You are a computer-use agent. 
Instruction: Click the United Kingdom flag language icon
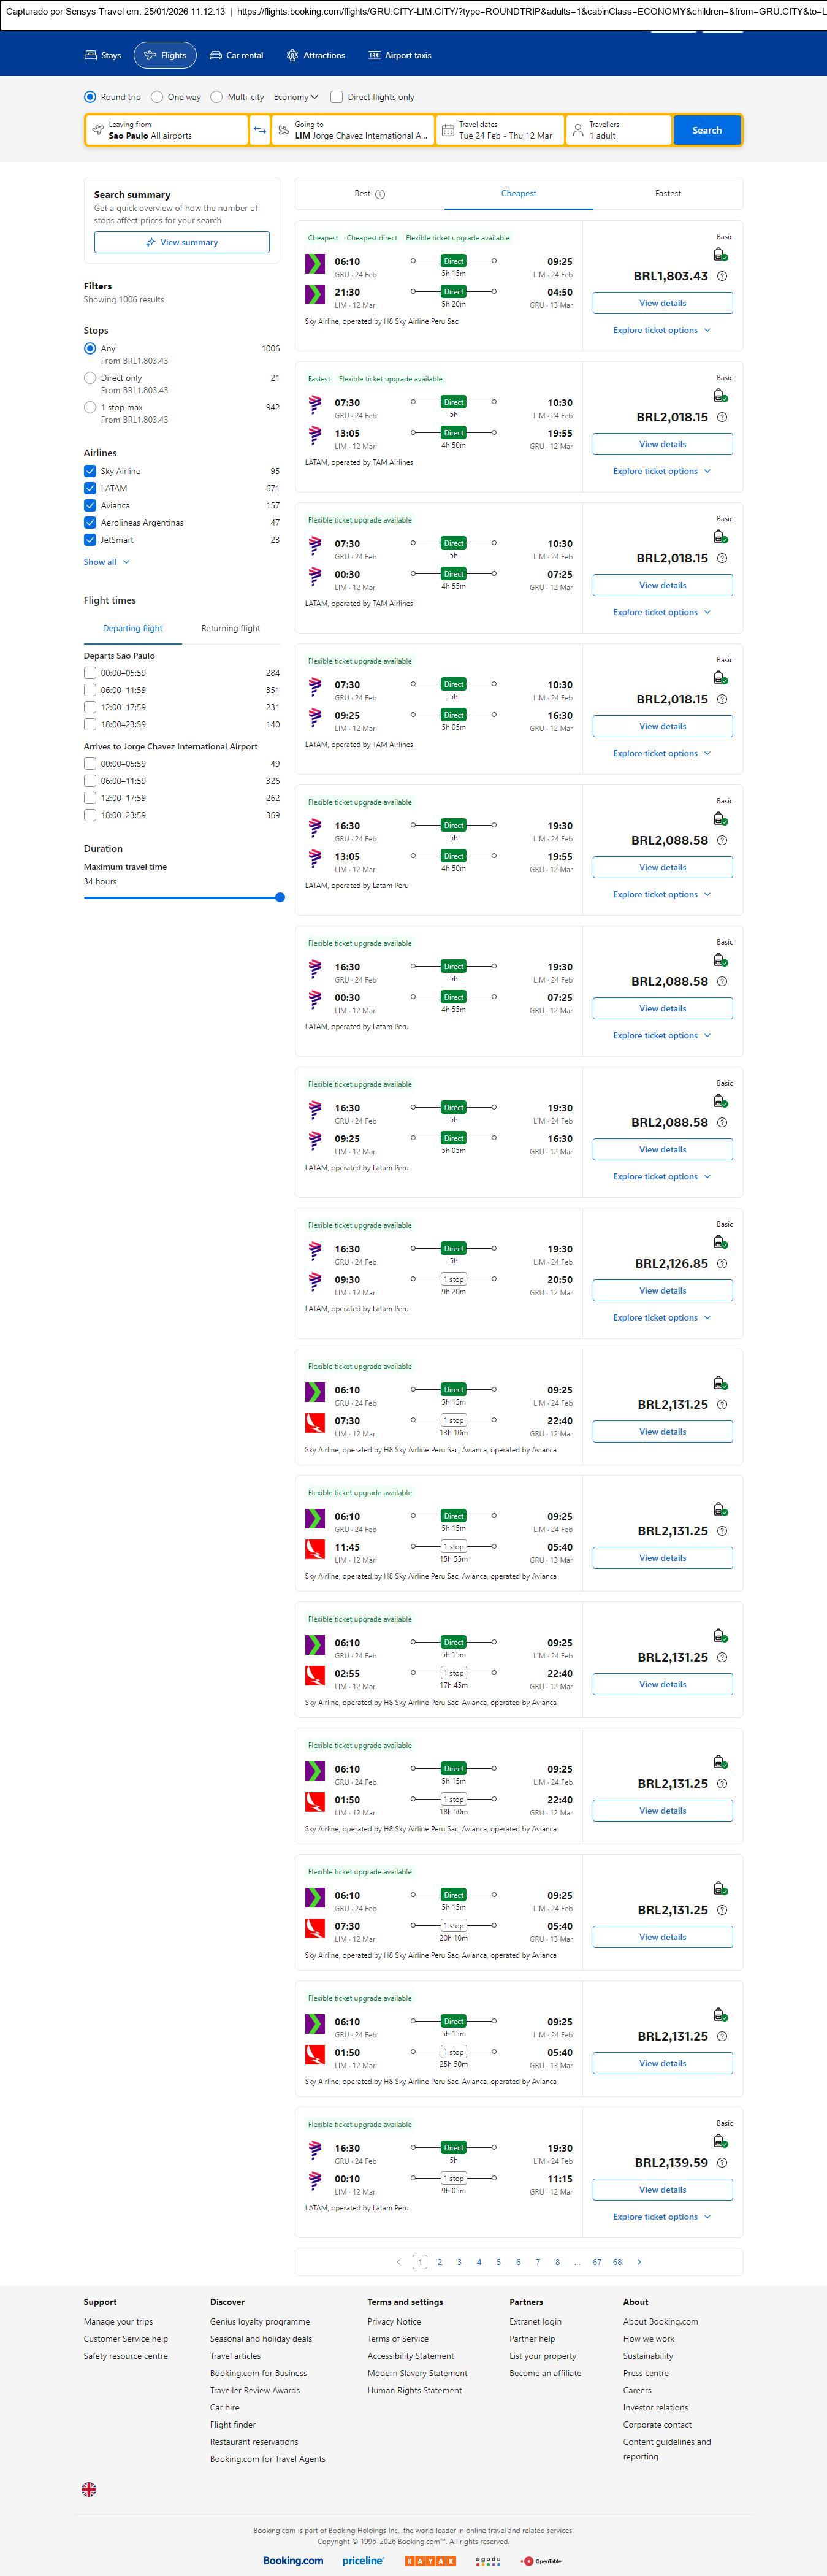[89, 2489]
